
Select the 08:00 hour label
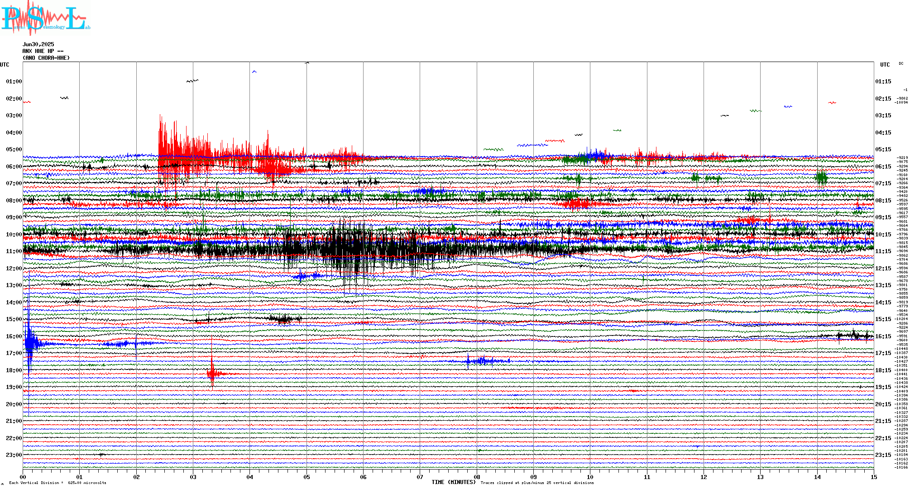pyautogui.click(x=14, y=201)
